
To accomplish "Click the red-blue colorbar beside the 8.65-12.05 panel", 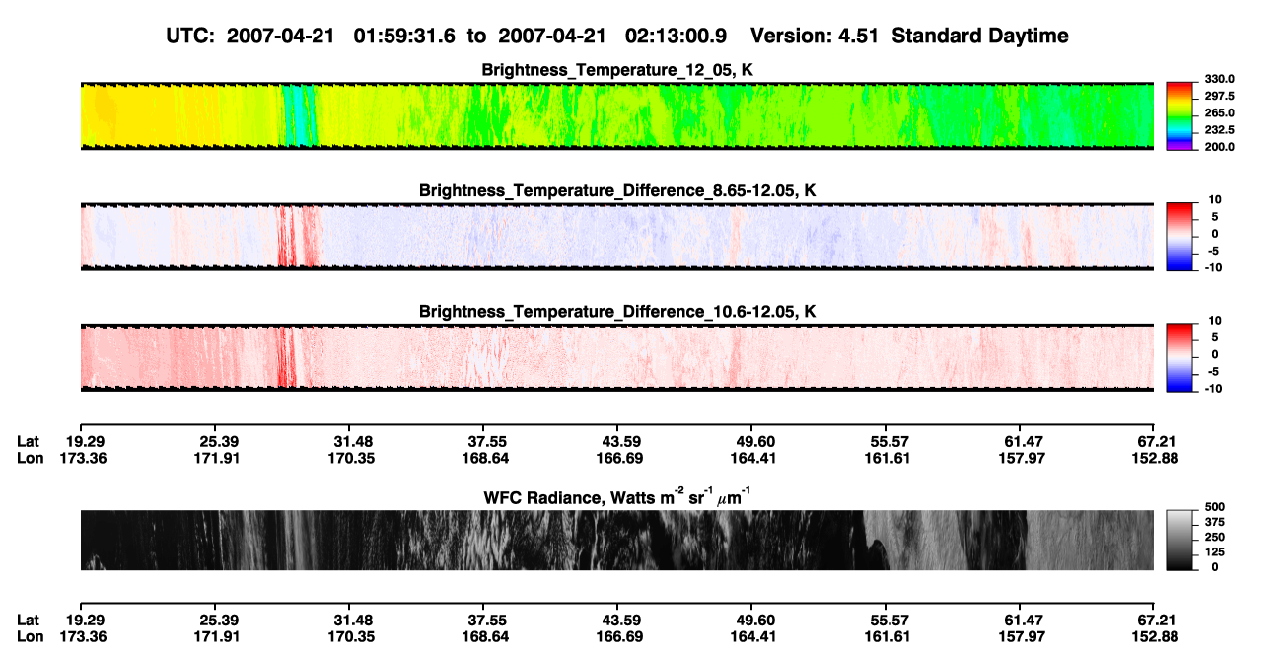I will coord(1180,237).
